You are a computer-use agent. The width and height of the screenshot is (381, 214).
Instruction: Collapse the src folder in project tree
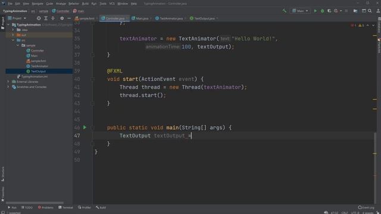[13, 40]
